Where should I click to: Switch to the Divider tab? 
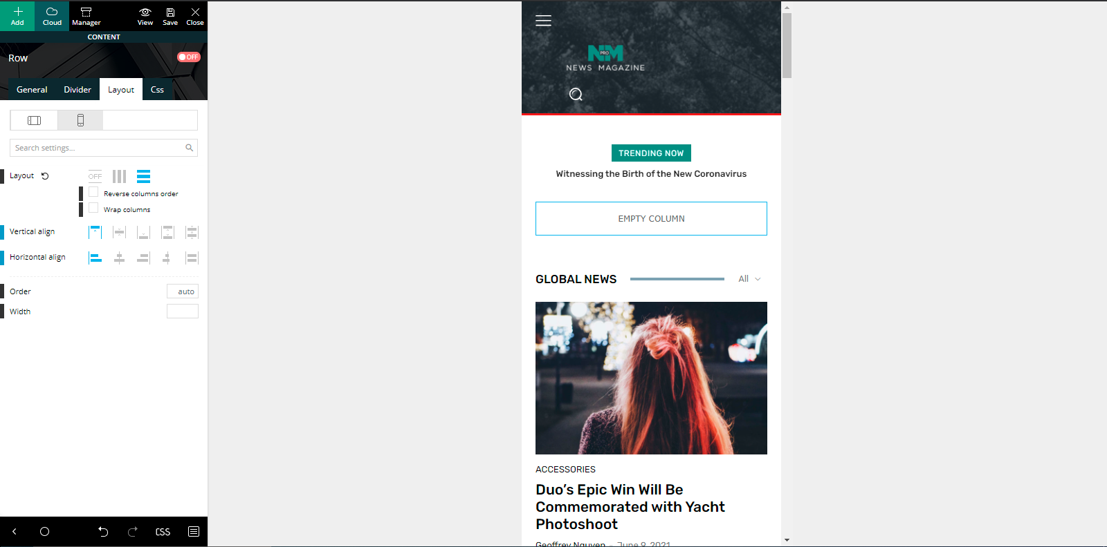click(x=77, y=90)
